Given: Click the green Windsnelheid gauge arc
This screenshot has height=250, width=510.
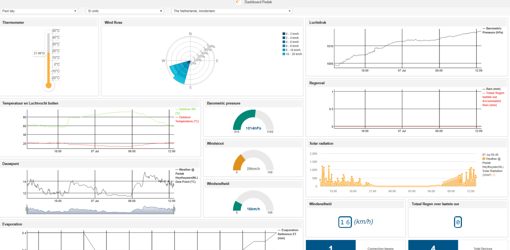Looking at the screenshot, I should click(237, 206).
